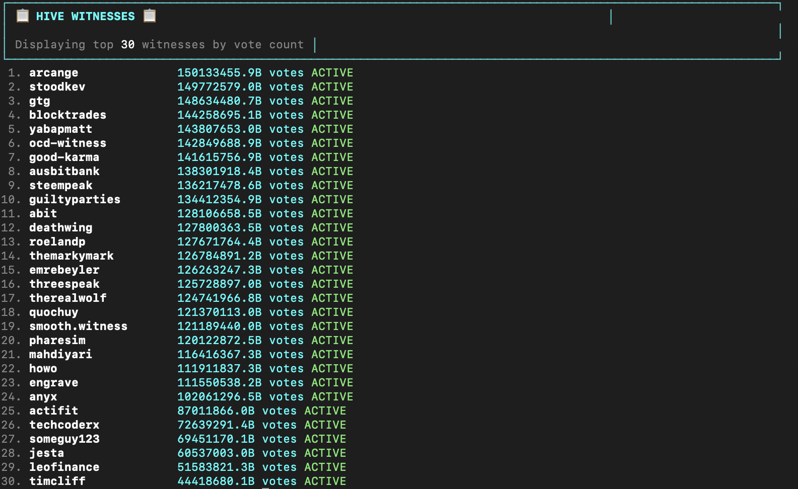Click vote count 72639291.4B
Viewport: 798px width, 489px height.
click(x=216, y=425)
